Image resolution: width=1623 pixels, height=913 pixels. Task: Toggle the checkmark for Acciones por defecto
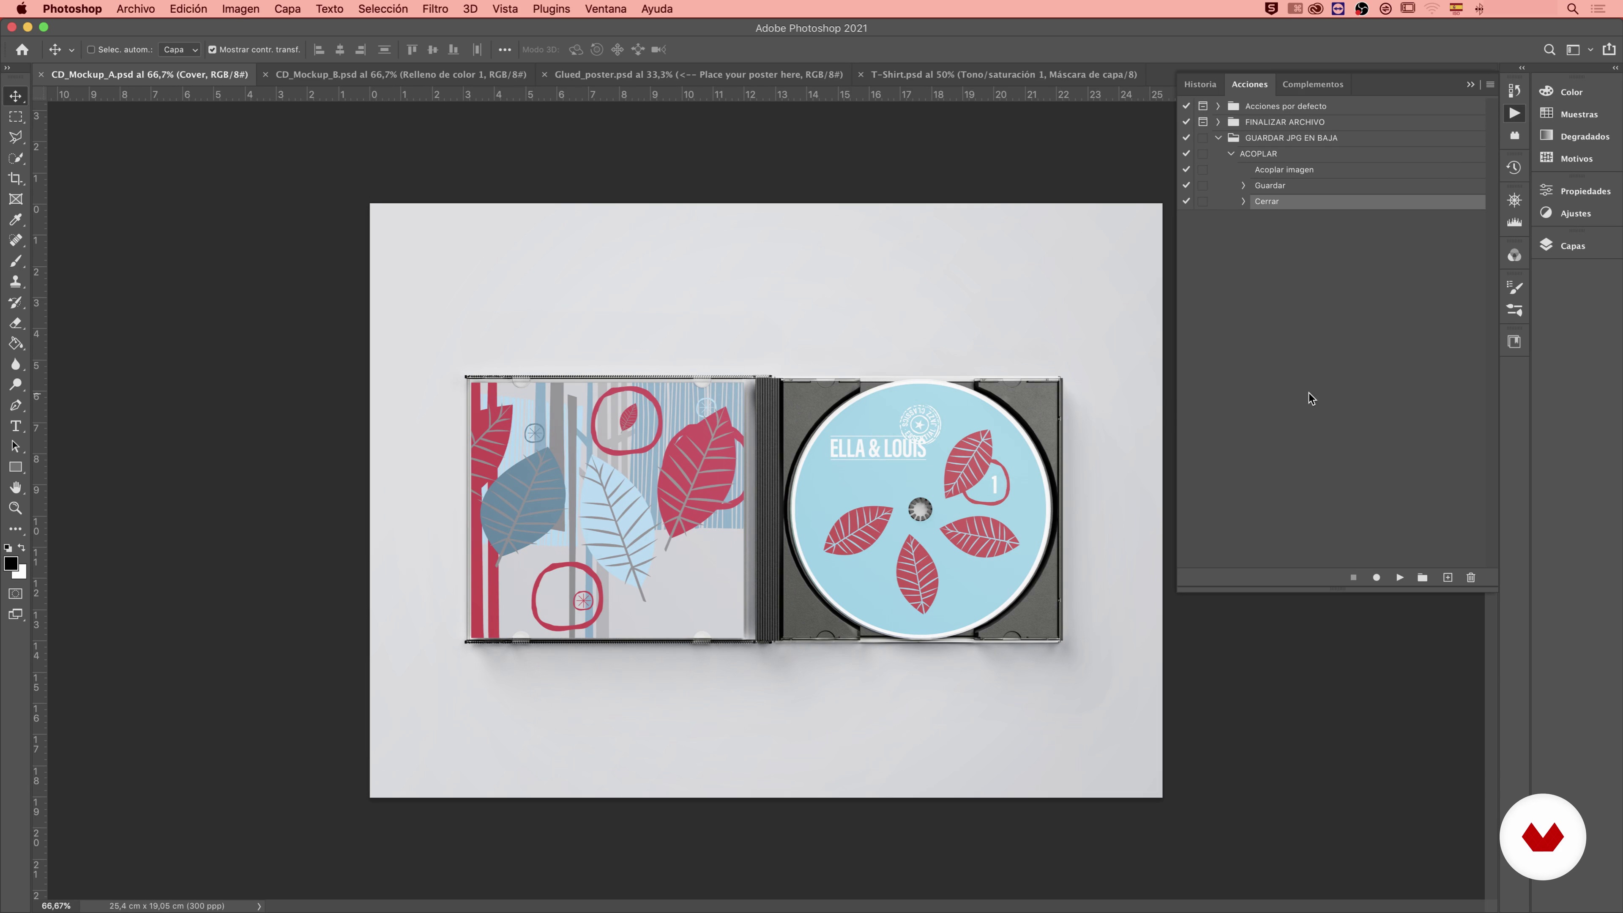click(x=1186, y=106)
